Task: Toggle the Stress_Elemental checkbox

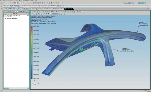Action: (x=6, y=18)
